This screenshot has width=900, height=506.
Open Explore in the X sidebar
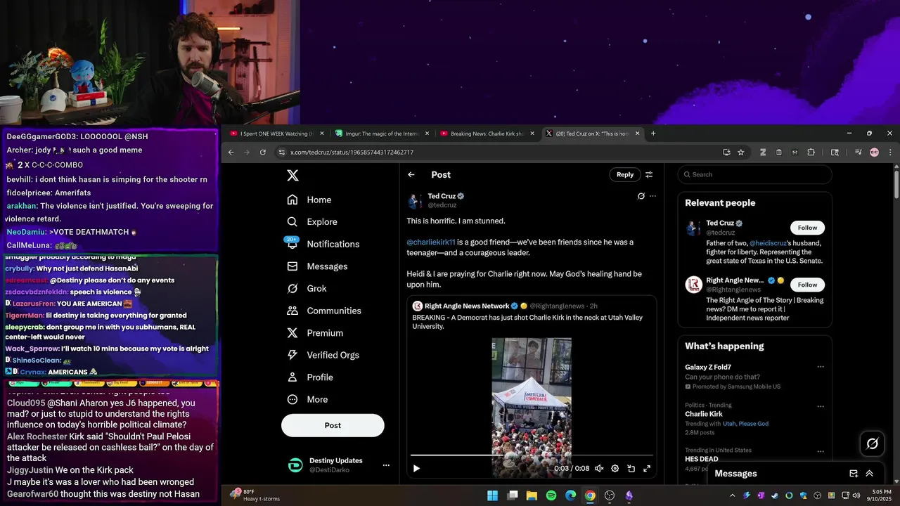click(312, 221)
